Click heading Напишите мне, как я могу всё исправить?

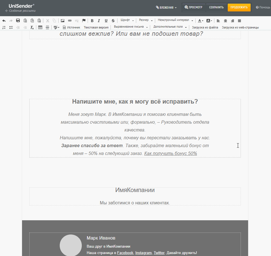[135, 101]
